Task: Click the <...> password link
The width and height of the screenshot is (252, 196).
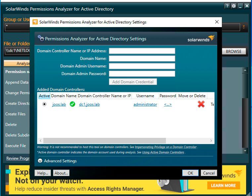Action: point(168,104)
